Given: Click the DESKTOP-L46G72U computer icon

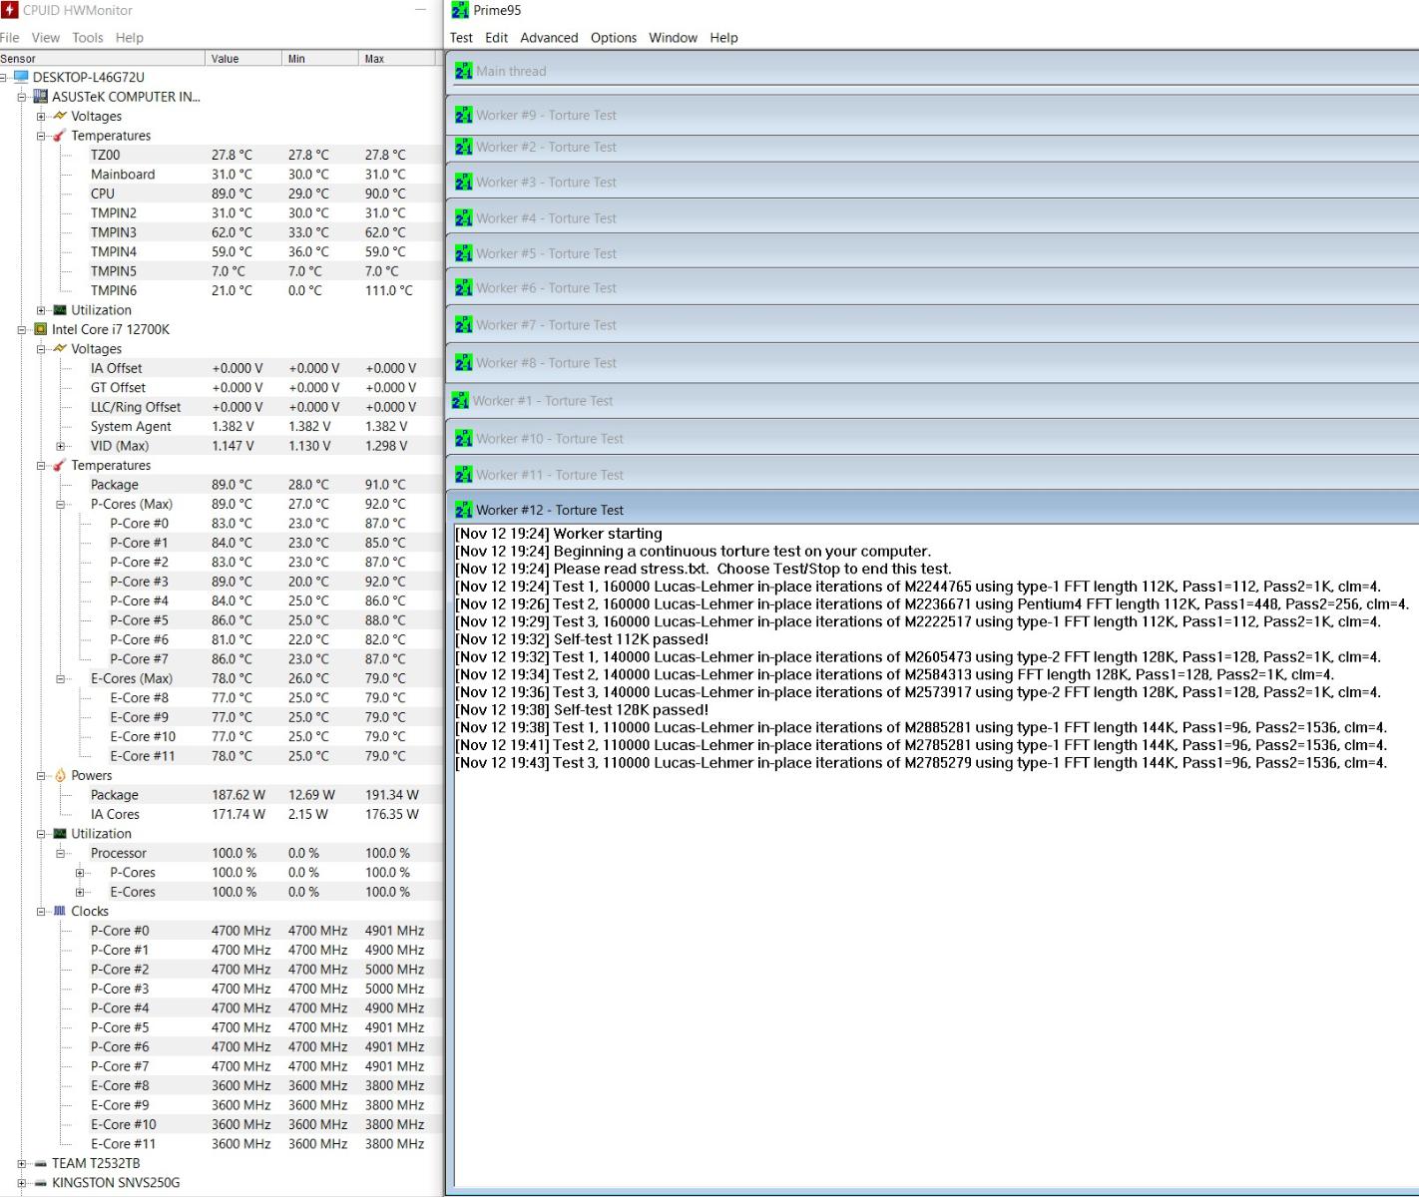Looking at the screenshot, I should (x=21, y=77).
